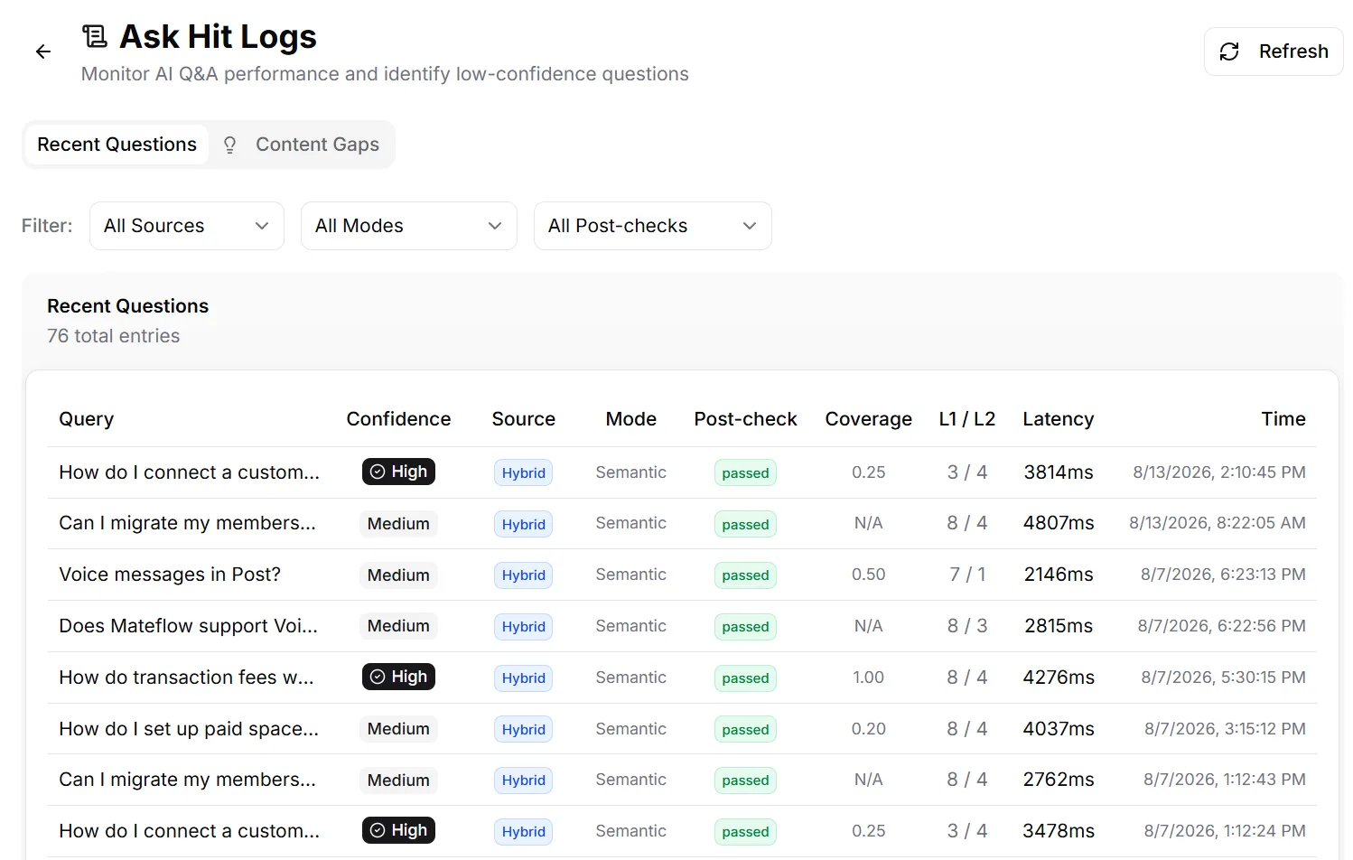The image size is (1353, 860).
Task: Click the passed badge in the 4807ms row
Action: tap(745, 525)
